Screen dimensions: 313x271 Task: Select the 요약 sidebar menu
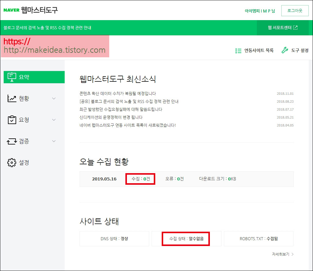[x=34, y=77]
